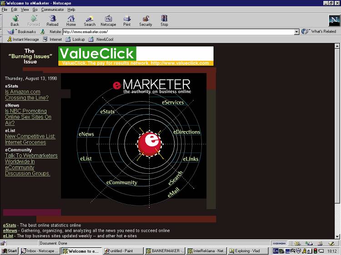The width and height of the screenshot is (341, 255).
Task: Print the current page
Action: (127, 21)
